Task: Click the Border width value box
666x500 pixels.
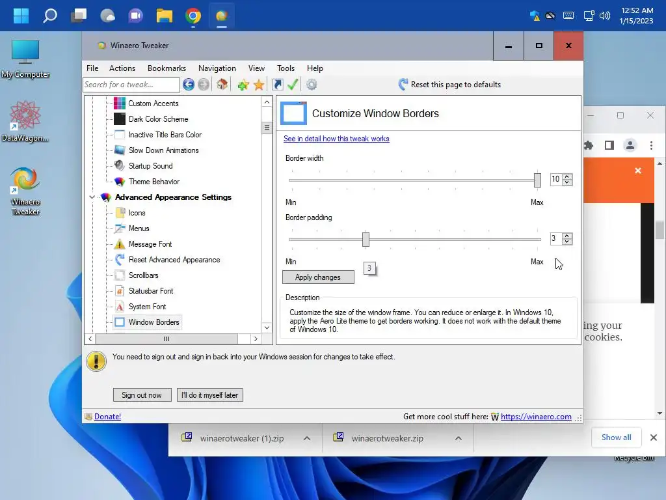Action: point(556,180)
